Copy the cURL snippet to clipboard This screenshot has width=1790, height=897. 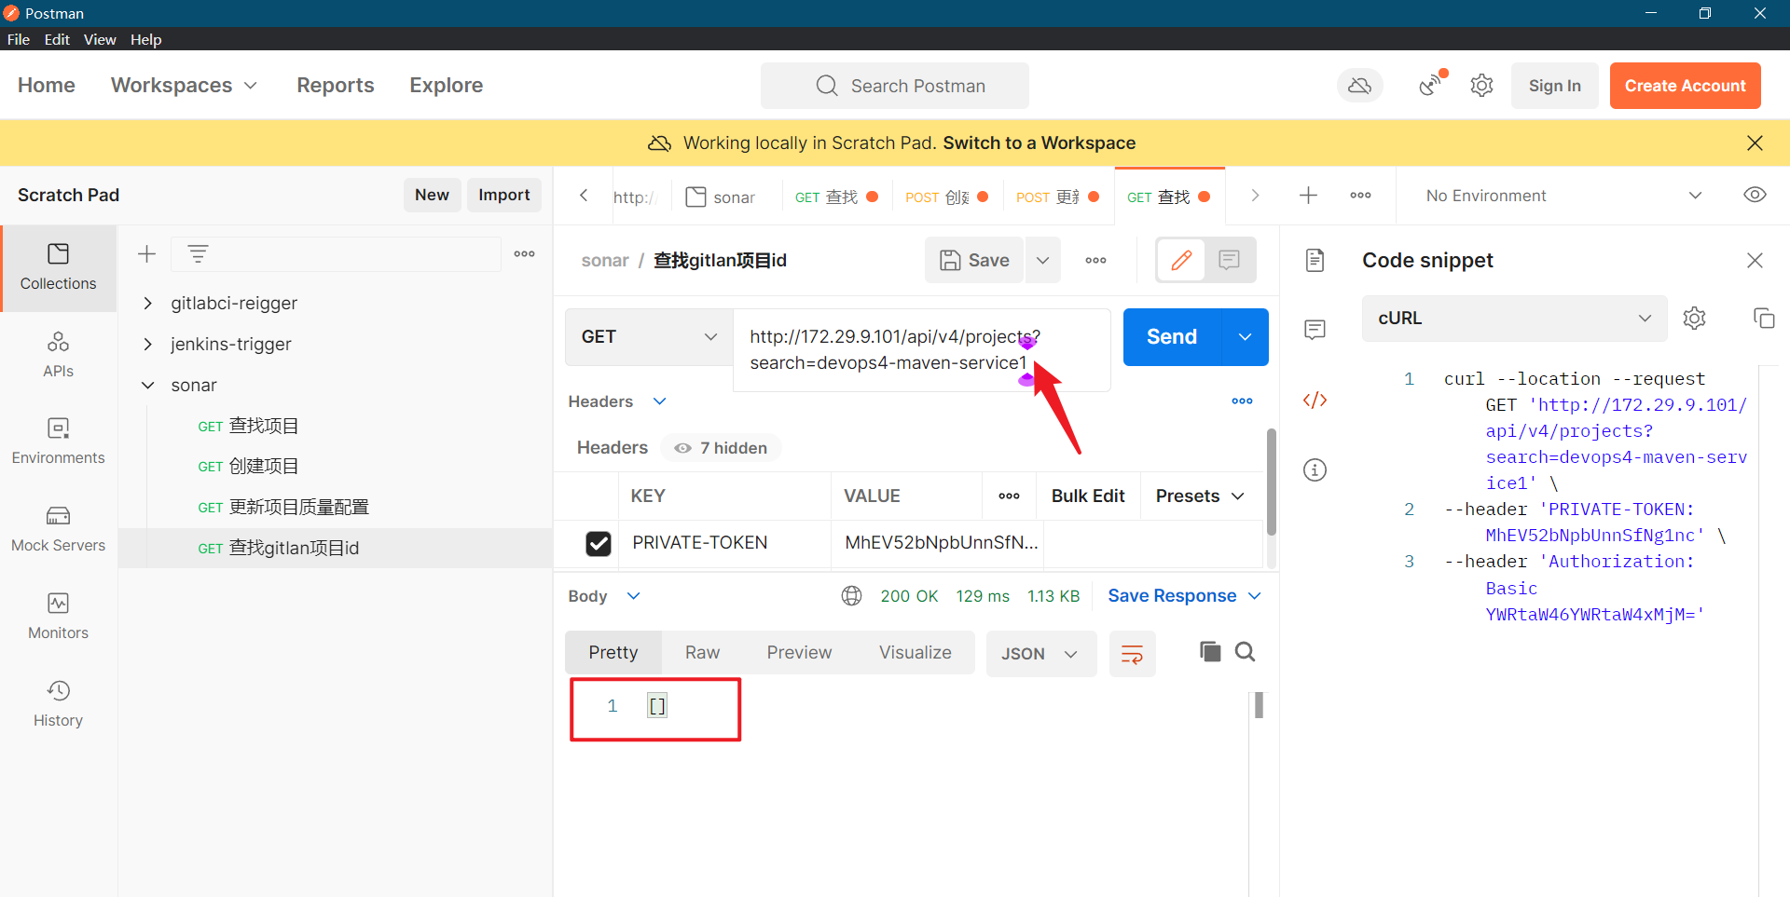1763,319
